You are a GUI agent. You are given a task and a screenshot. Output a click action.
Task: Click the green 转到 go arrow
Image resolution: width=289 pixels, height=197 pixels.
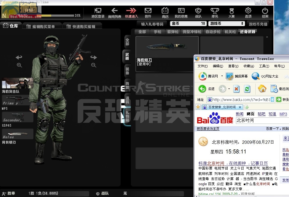[x=279, y=99]
